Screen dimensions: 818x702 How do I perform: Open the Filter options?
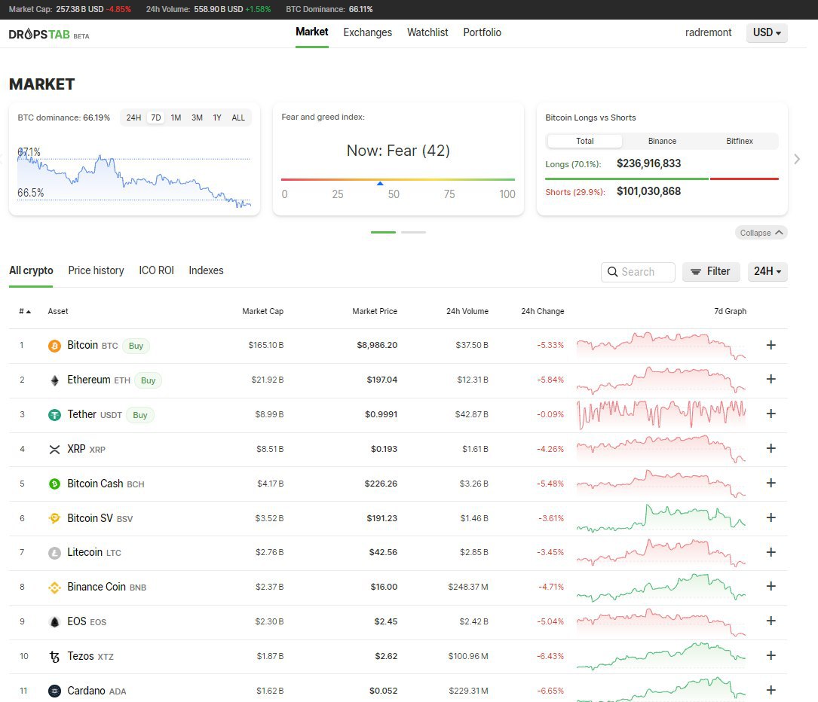tap(710, 271)
